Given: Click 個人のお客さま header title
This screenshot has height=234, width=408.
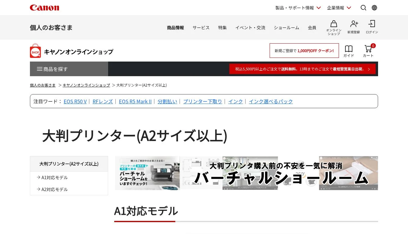Looking at the screenshot, I should point(51,28).
